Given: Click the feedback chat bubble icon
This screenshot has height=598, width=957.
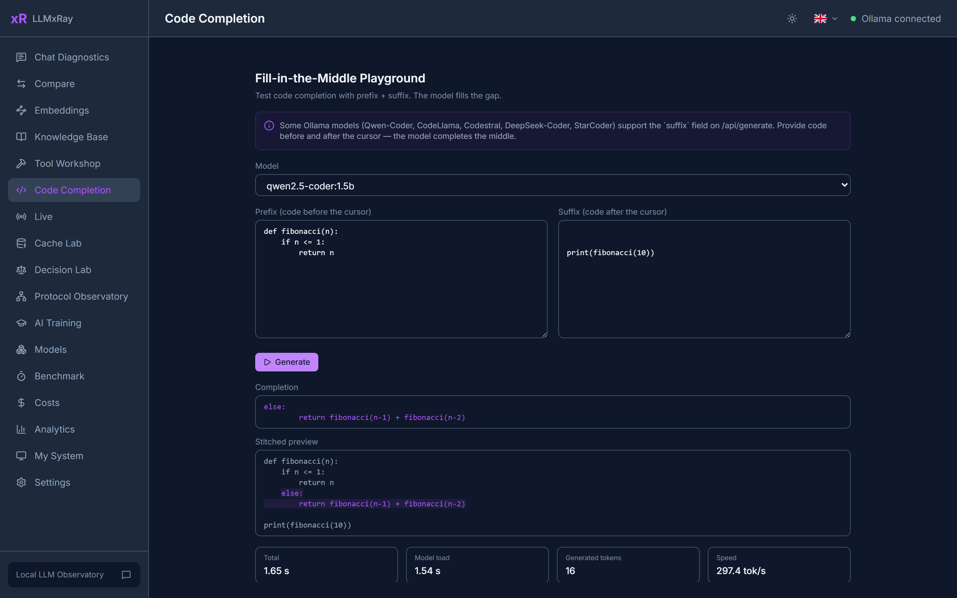Looking at the screenshot, I should click(x=126, y=575).
